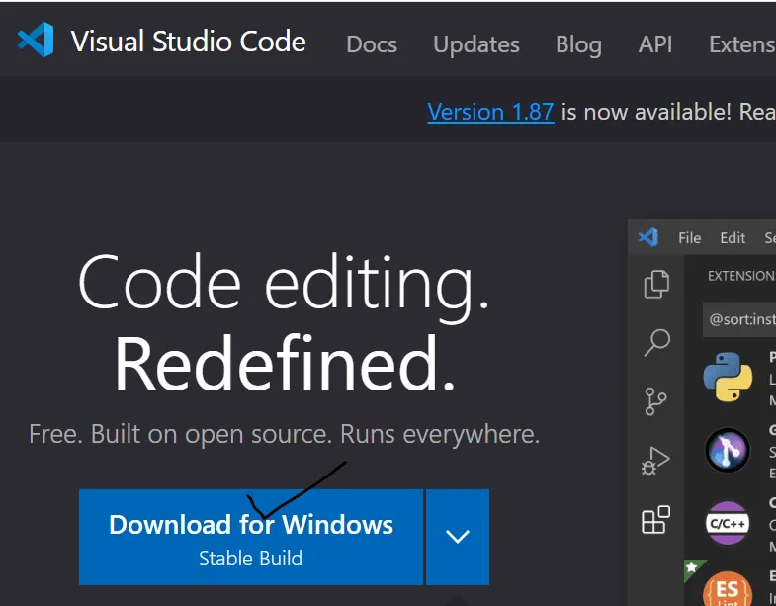Open the Explorer files icon in sidebar

click(x=656, y=284)
